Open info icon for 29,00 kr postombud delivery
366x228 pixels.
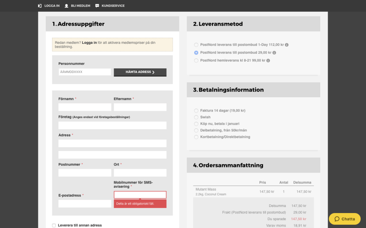274,53
